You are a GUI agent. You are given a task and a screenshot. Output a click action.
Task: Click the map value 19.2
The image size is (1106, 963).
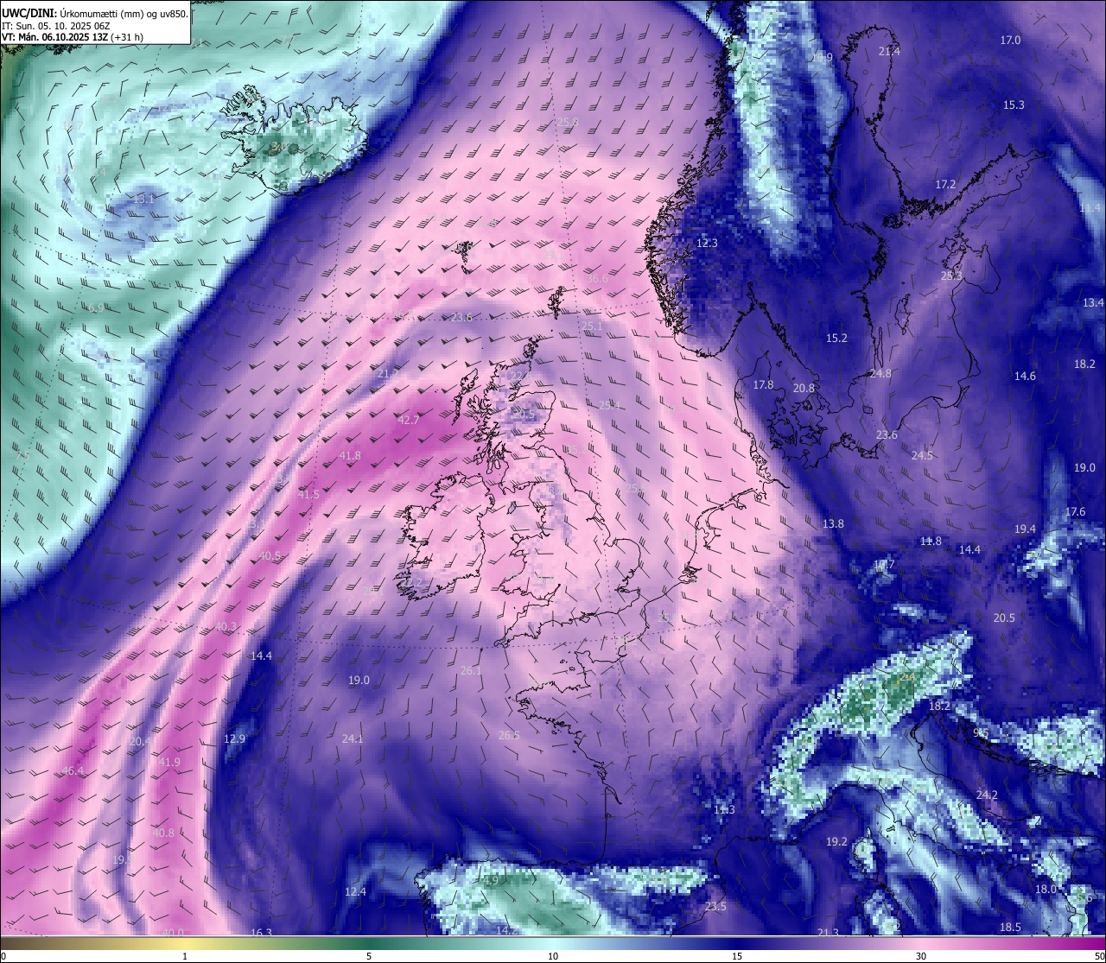[836, 841]
